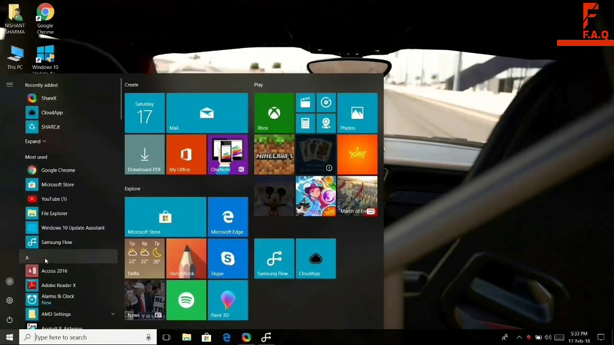Open the volume control in tray
Screen dimensions: 614x345
pyautogui.click(x=548, y=337)
